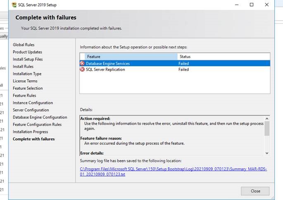Click the Feature Selection step
This screenshot has width=283, height=200.
(28, 88)
